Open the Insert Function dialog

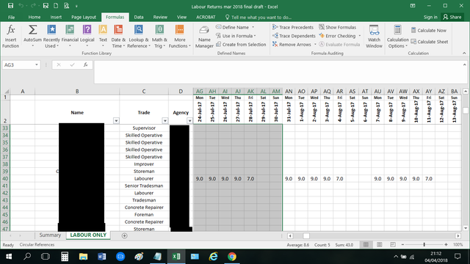click(10, 37)
